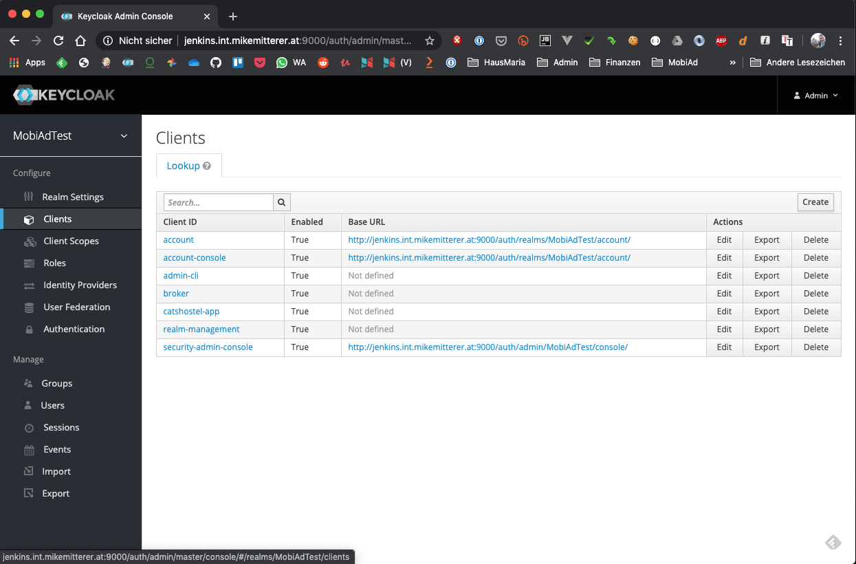Click the Lookup help question-mark icon

click(207, 166)
